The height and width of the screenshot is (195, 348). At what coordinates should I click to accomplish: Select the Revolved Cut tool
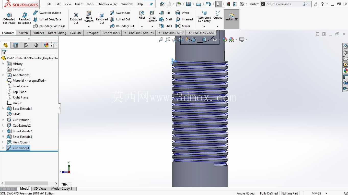[x=102, y=18]
